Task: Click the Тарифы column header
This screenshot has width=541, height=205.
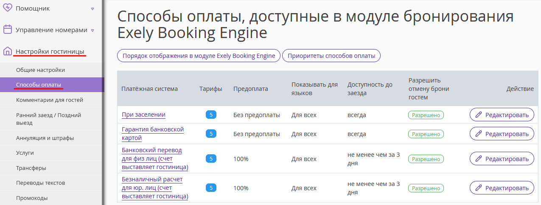Action: click(210, 89)
